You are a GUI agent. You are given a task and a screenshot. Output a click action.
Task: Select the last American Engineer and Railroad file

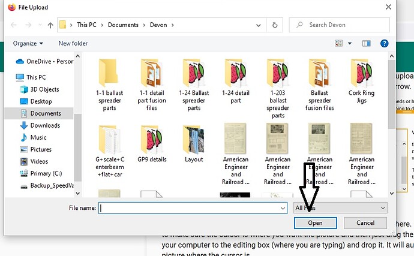(361, 154)
